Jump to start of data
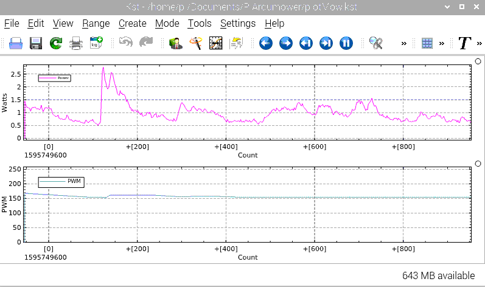The width and height of the screenshot is (485, 287). click(x=306, y=43)
